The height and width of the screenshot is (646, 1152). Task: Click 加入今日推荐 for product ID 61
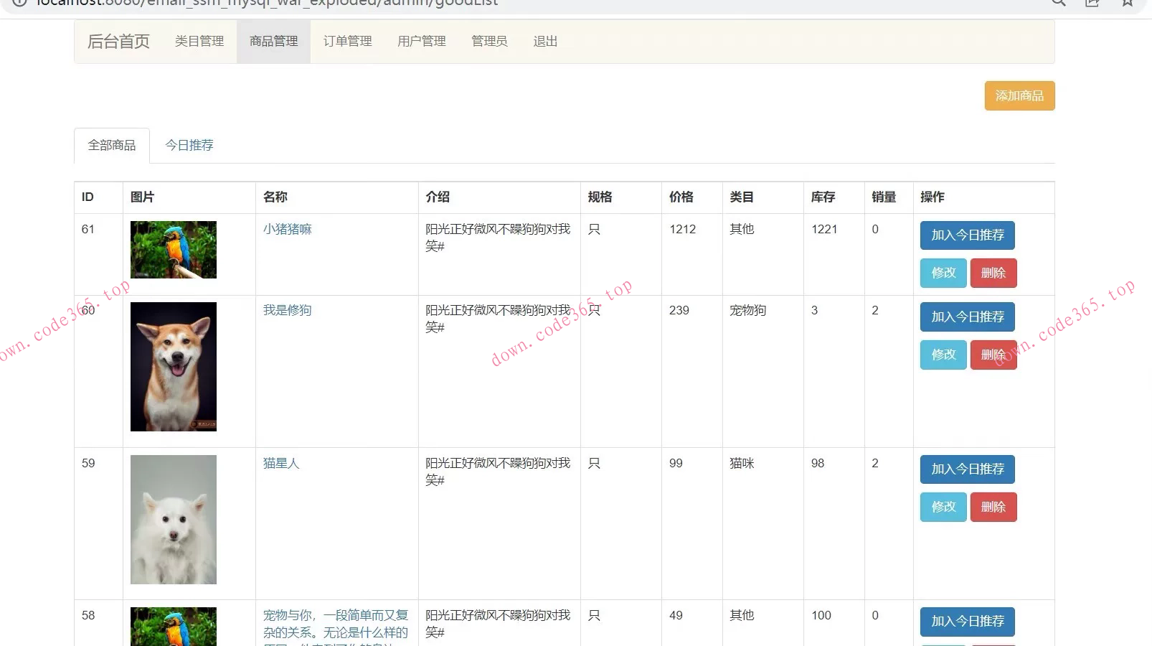coord(967,235)
